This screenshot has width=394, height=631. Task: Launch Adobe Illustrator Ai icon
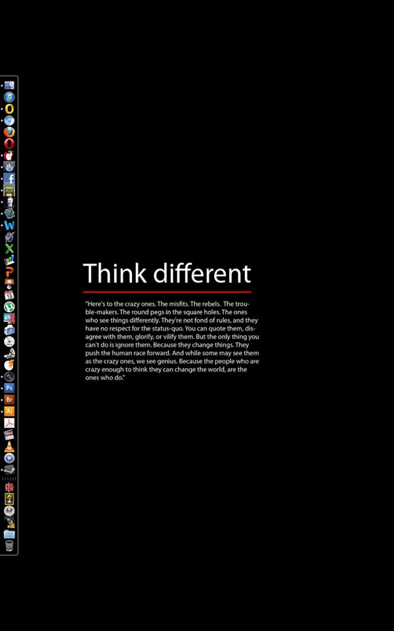(x=9, y=411)
